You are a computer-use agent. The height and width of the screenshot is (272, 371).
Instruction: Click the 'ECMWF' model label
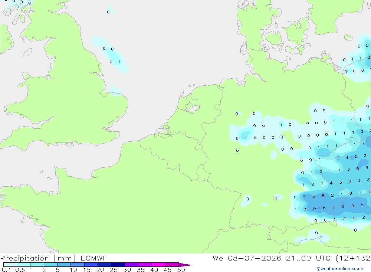point(94,258)
